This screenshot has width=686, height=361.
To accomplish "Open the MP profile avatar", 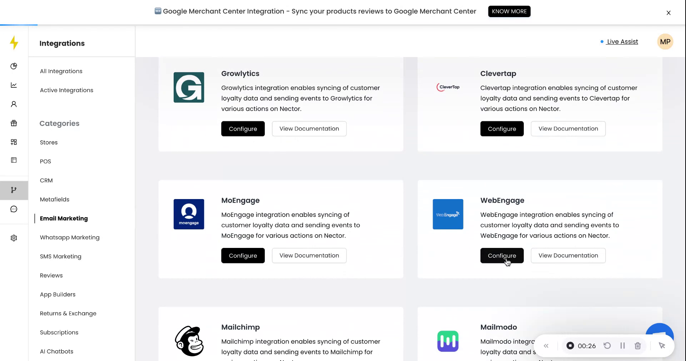I will click(x=665, y=42).
